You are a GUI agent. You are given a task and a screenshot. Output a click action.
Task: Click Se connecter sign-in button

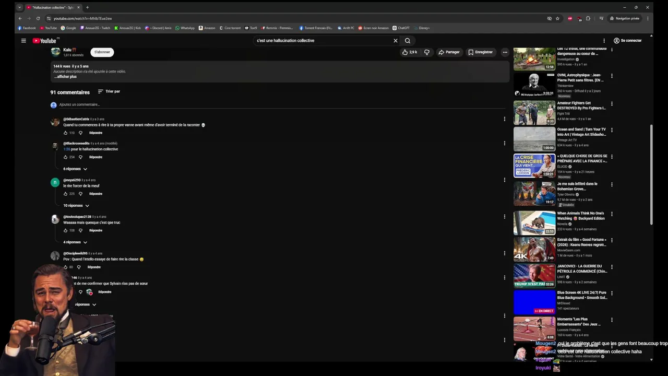627,41
